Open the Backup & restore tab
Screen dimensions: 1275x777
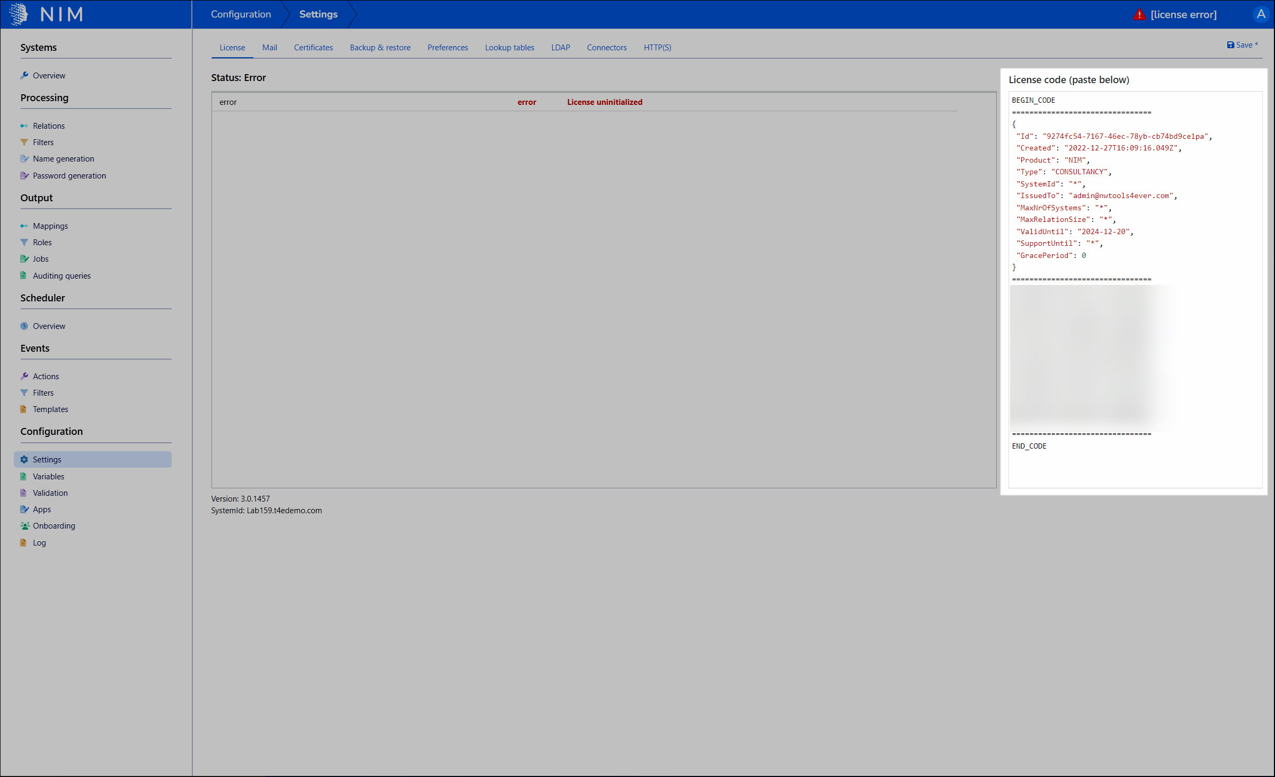click(x=380, y=48)
